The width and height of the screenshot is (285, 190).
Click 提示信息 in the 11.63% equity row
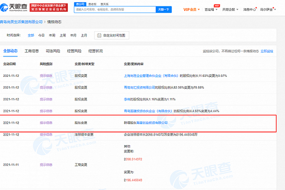[46, 76]
